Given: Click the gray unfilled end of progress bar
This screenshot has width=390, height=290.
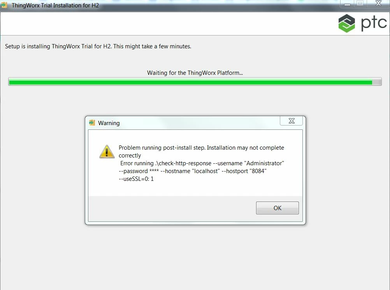Looking at the screenshot, I should tap(376, 82).
